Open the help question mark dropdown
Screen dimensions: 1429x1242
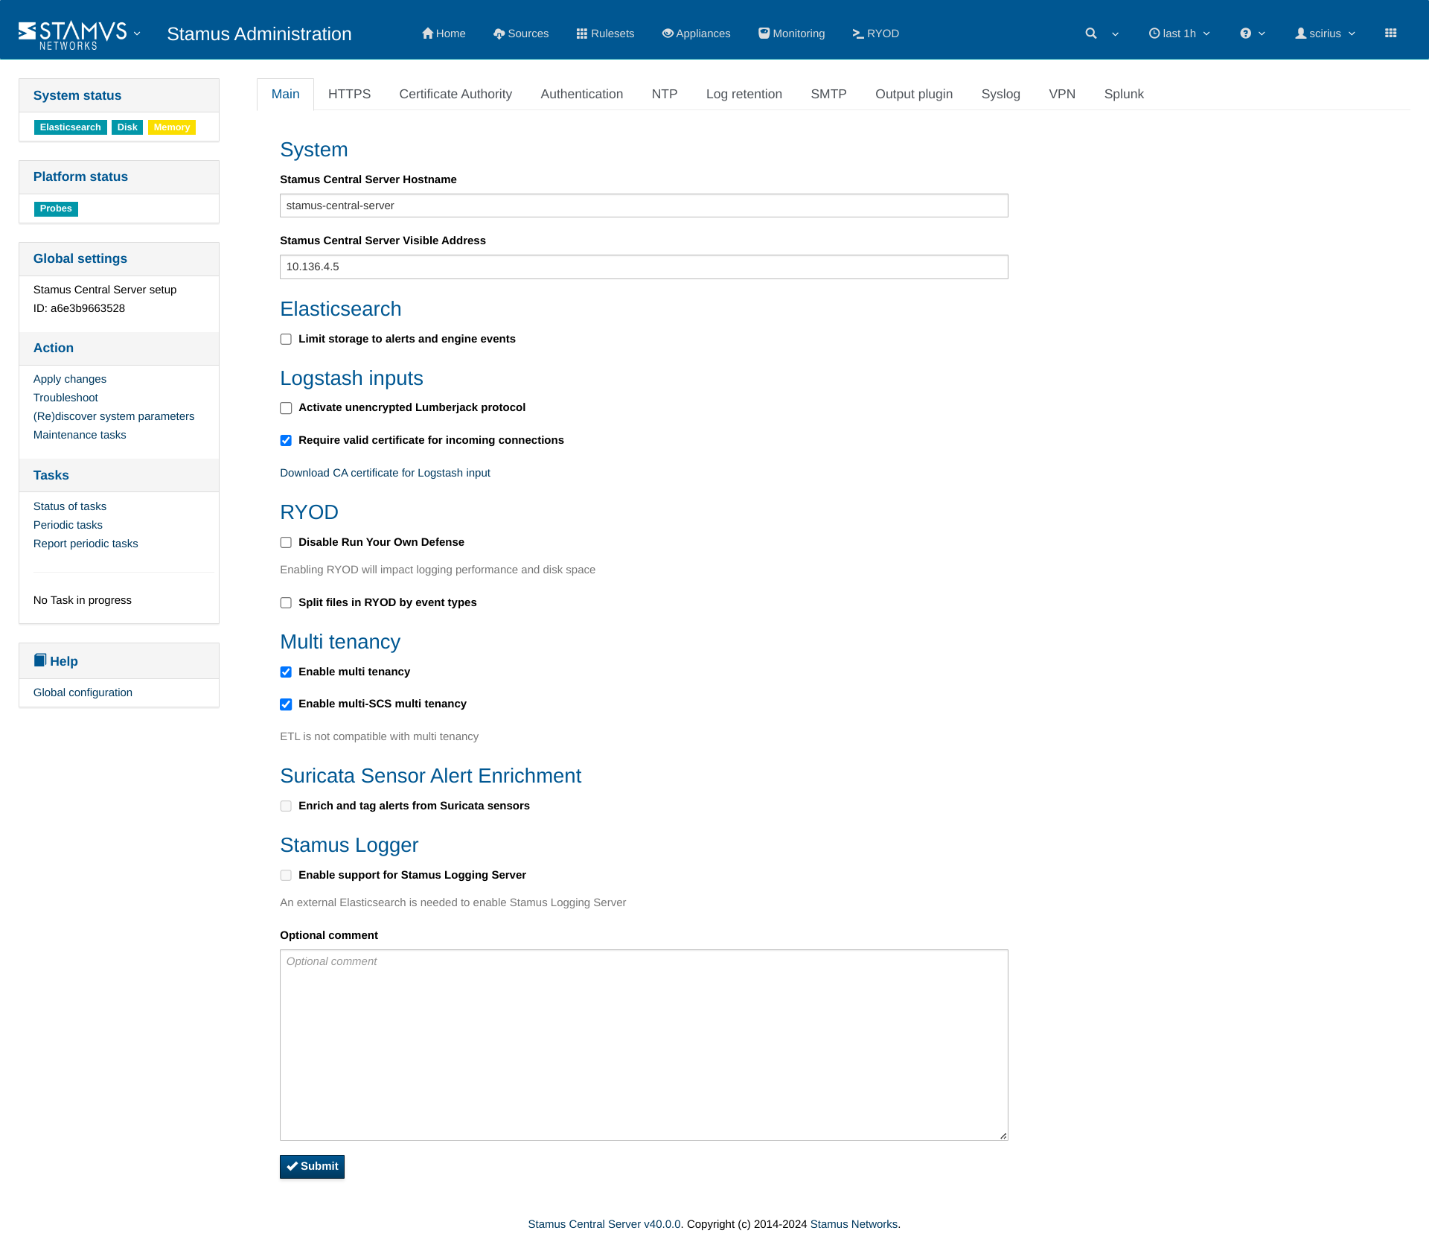[x=1253, y=33]
